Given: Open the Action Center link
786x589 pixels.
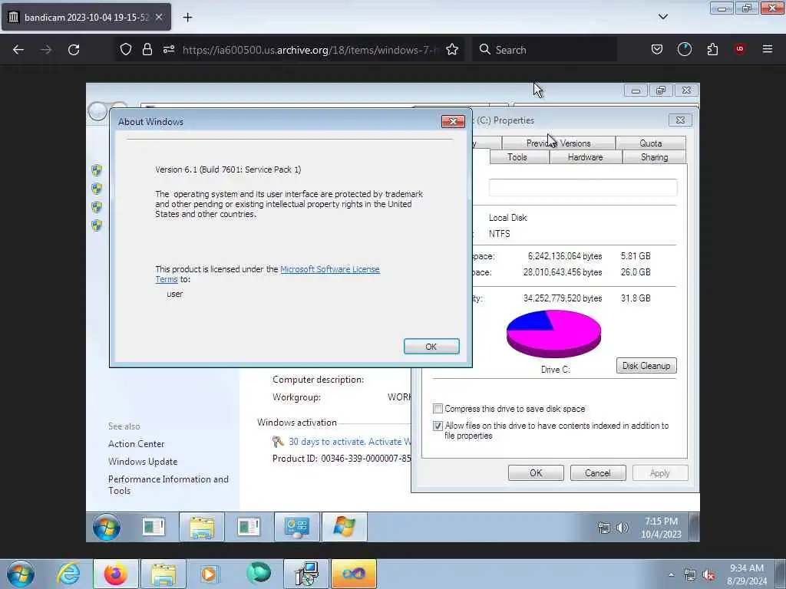Looking at the screenshot, I should pyautogui.click(x=137, y=444).
